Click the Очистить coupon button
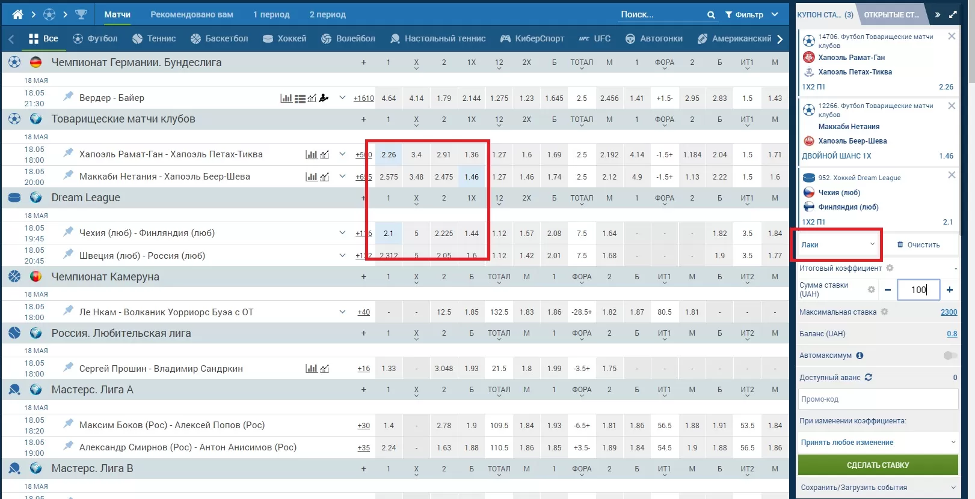 [918, 245]
